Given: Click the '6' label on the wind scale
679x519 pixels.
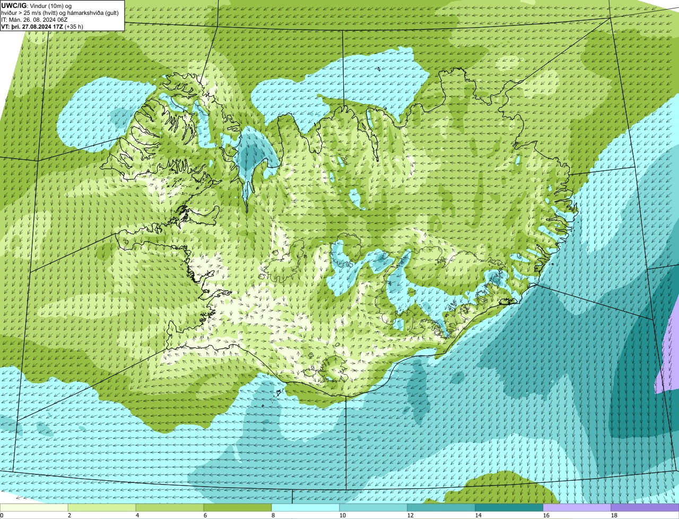Looking at the screenshot, I should coord(205,515).
